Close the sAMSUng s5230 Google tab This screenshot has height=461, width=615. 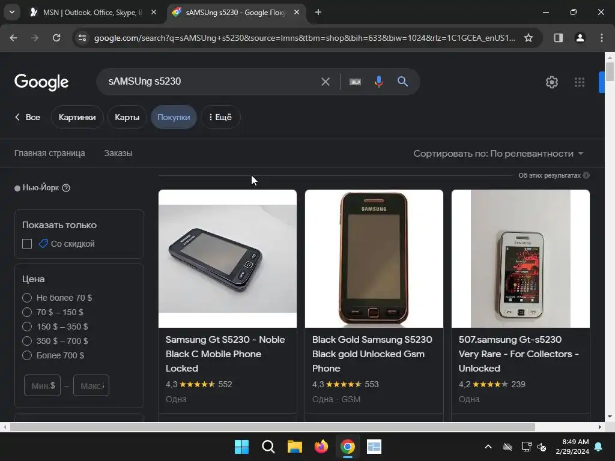[x=297, y=12]
